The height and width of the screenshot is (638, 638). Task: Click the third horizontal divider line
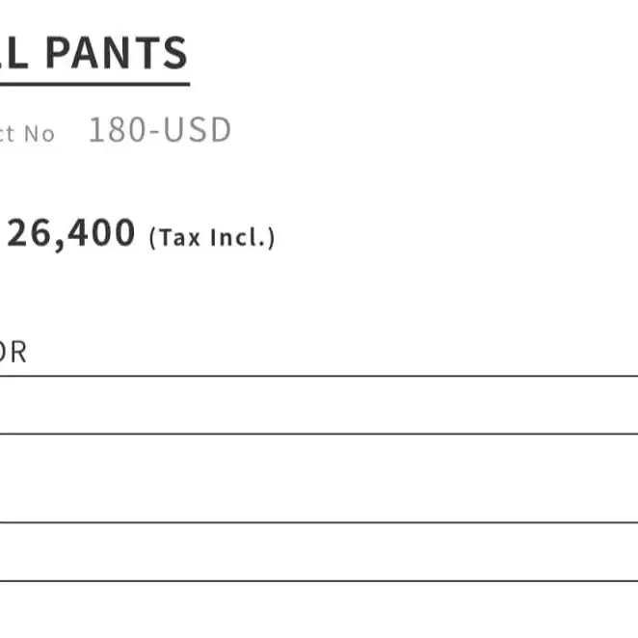point(318,522)
